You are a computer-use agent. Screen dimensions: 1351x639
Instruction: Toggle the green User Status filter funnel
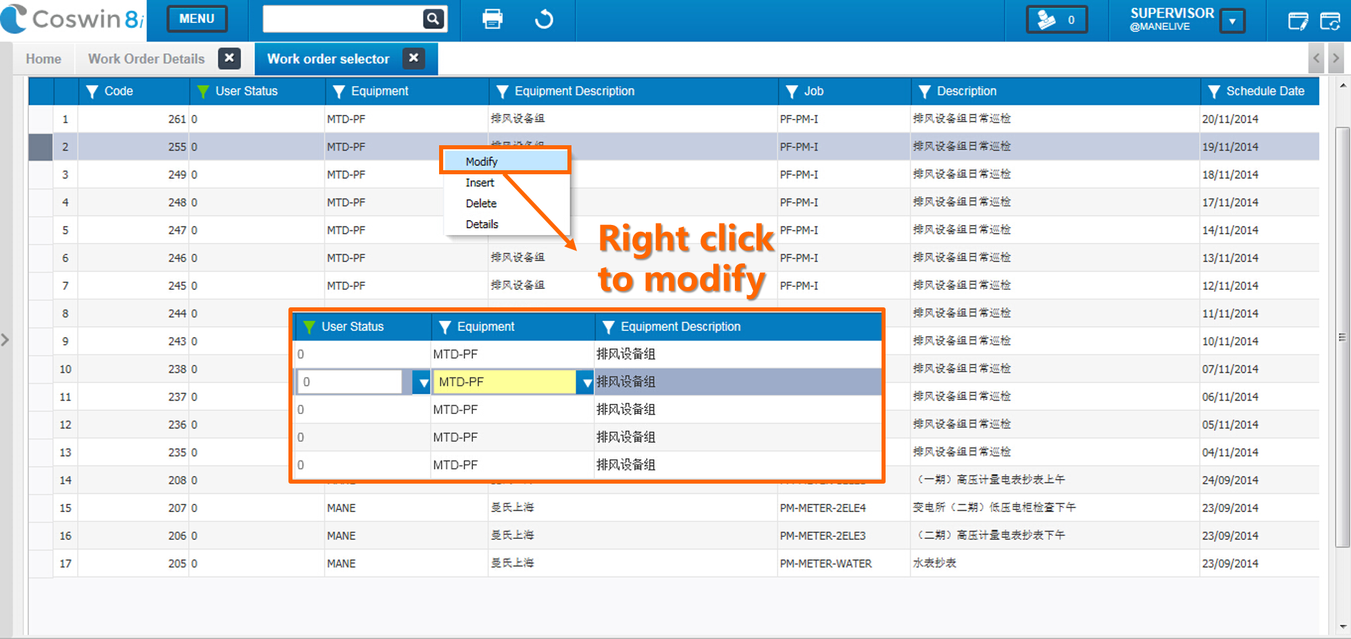click(203, 91)
